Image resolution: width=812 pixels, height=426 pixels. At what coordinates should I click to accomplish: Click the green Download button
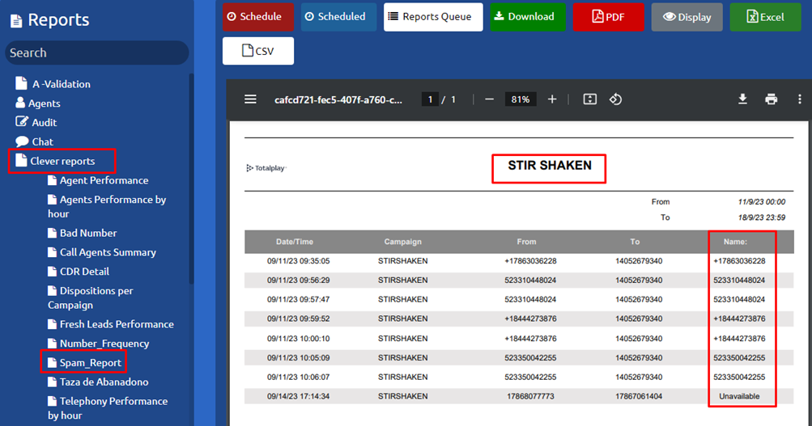pos(526,17)
